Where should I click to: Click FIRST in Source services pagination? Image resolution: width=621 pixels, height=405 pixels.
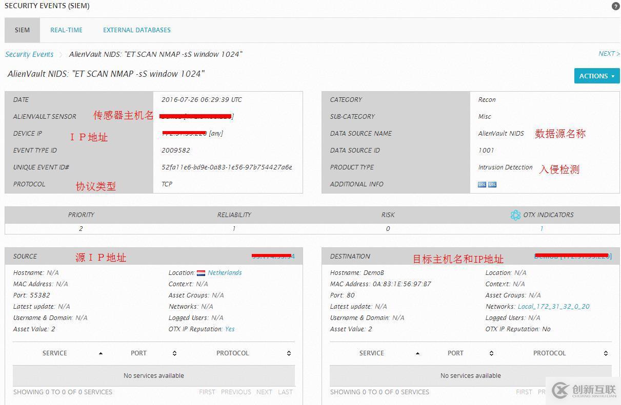coord(207,392)
